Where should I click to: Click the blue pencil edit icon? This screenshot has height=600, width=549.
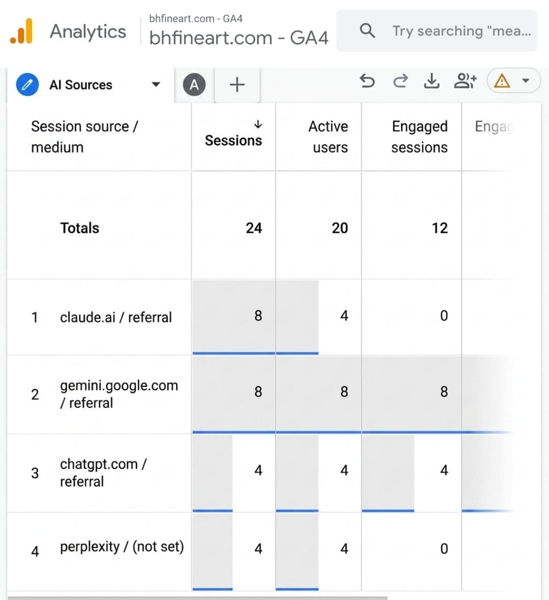pos(27,84)
